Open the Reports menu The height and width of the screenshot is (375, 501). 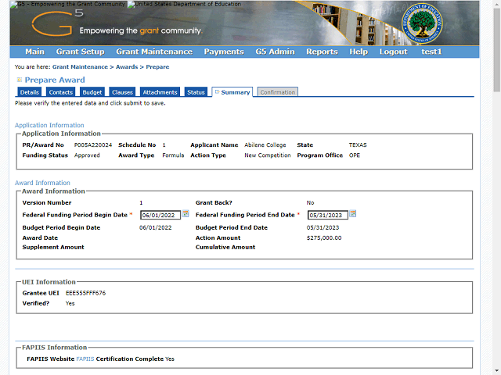coord(322,52)
